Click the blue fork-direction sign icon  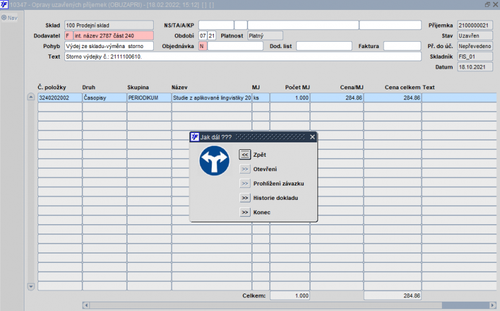(214, 160)
